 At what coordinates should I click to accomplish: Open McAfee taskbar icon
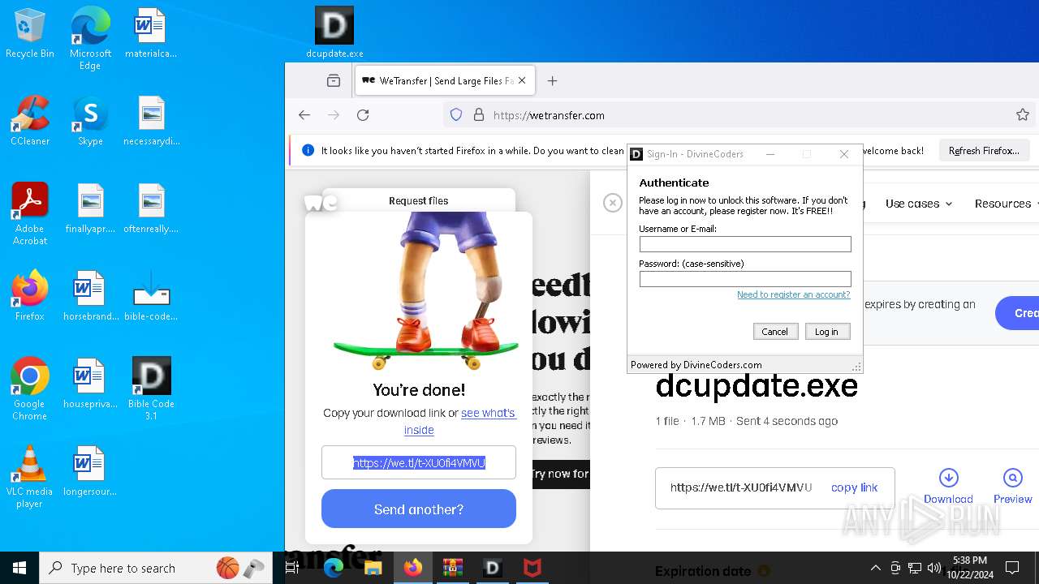tap(532, 568)
